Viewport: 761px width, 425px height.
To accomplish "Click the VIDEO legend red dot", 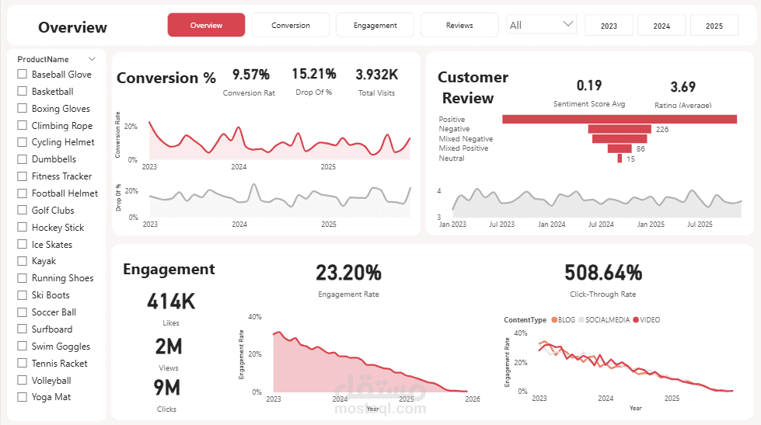I will [x=636, y=320].
